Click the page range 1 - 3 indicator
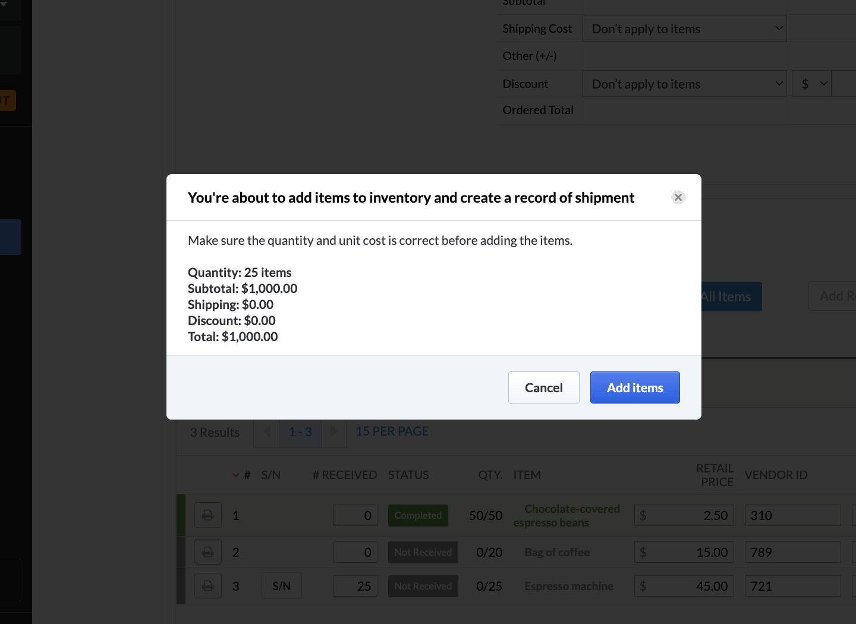This screenshot has height=624, width=856. click(x=300, y=431)
